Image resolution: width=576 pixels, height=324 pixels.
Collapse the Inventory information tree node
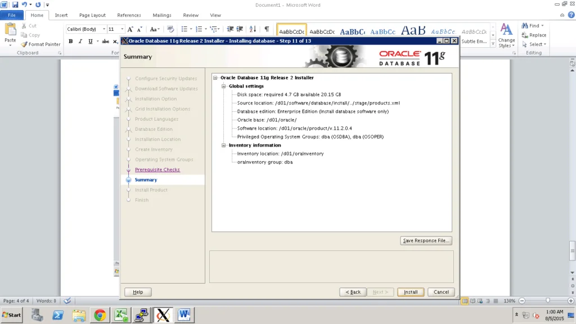point(223,145)
